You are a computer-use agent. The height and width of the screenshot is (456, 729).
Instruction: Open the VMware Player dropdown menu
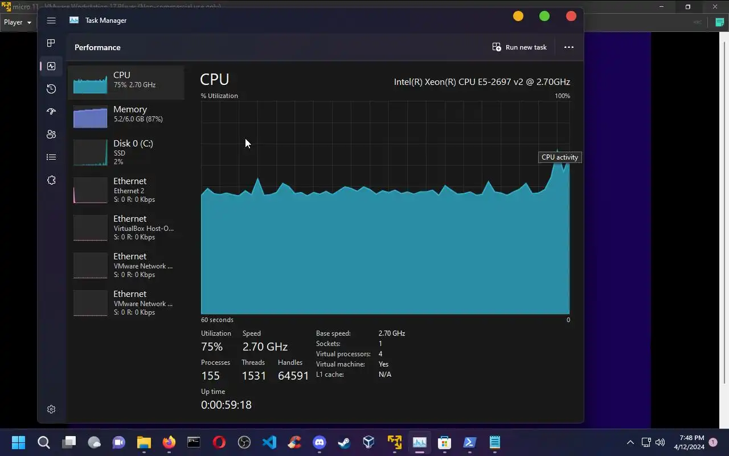pos(18,22)
